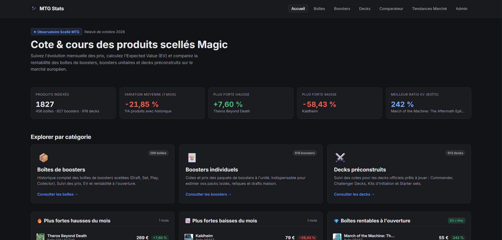
Task: Click the falling chart icon beside Plus fortes baisses
Action: point(188,221)
